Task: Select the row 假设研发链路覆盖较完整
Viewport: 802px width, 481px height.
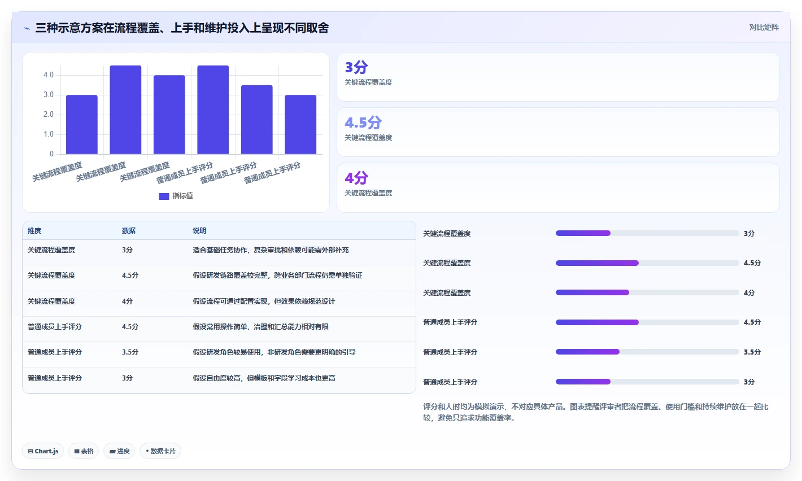Action: click(219, 278)
